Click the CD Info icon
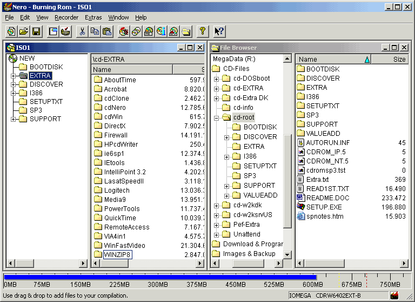415x302 pixels. tap(161, 31)
